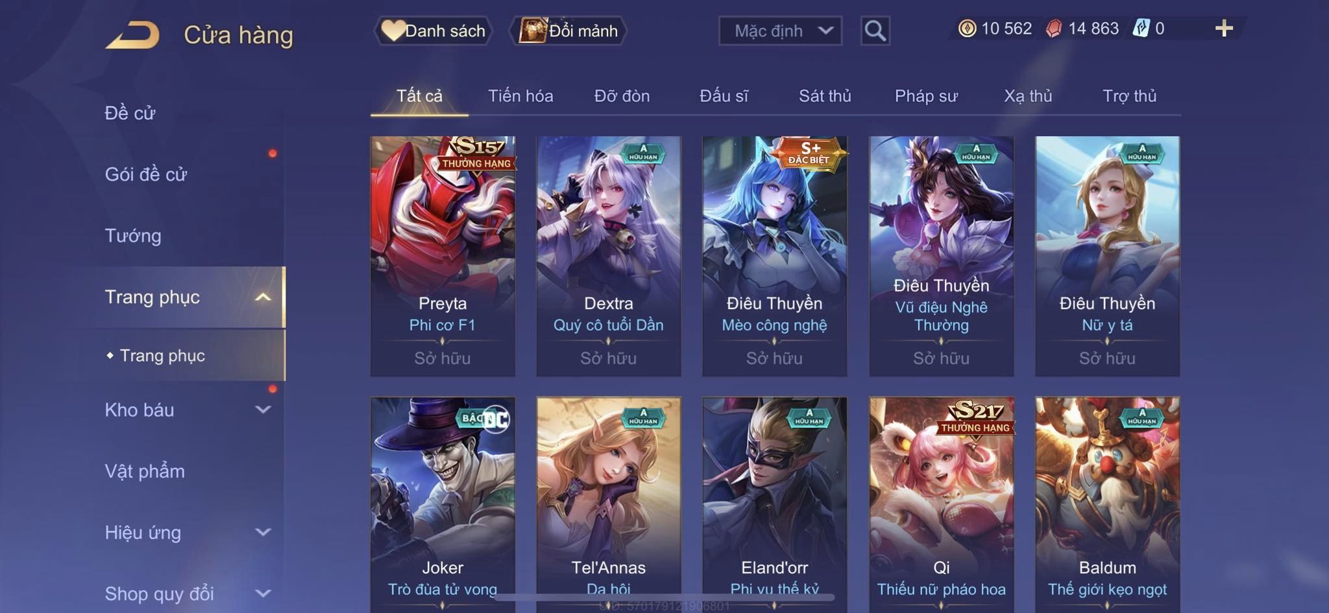The height and width of the screenshot is (613, 1329).
Task: Open Gói đề cử in the sidebar
Action: pyautogui.click(x=146, y=174)
